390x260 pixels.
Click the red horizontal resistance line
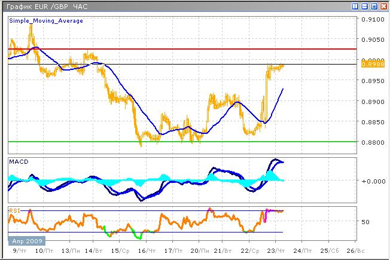179,48
